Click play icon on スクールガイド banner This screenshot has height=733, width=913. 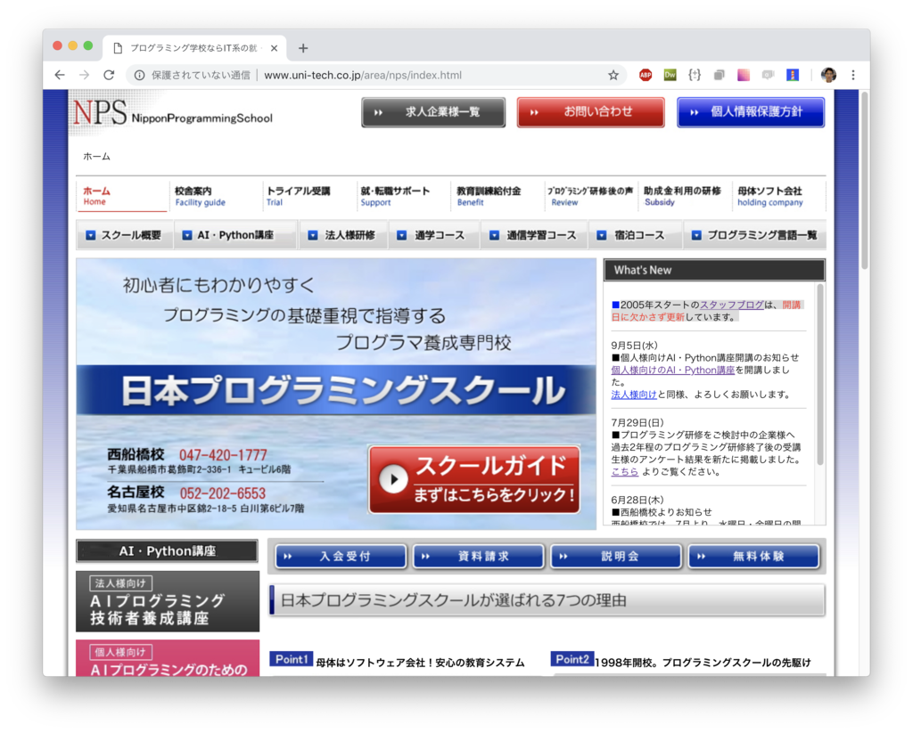click(393, 479)
